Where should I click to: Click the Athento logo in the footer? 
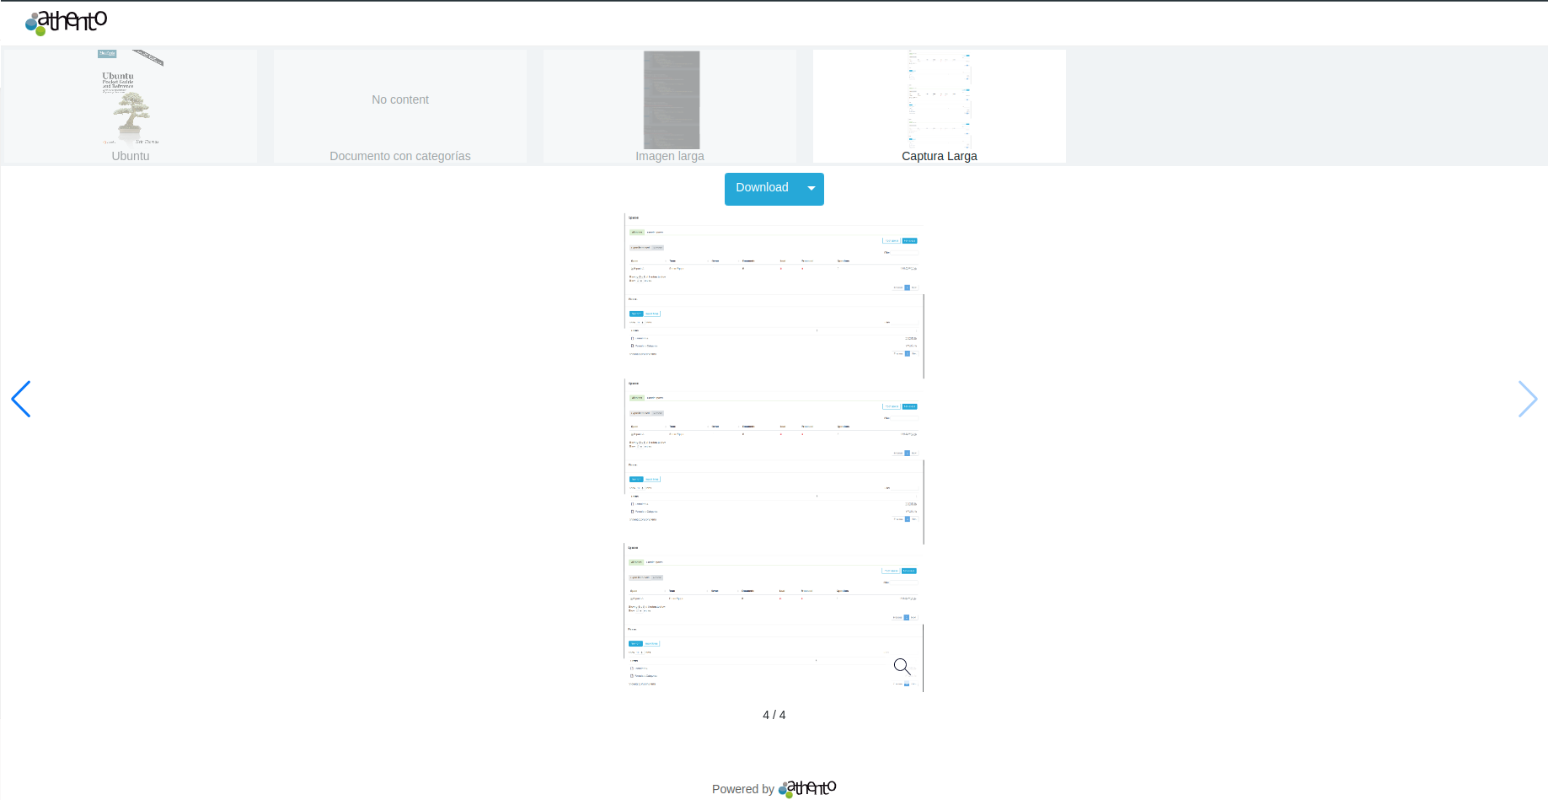point(807,788)
